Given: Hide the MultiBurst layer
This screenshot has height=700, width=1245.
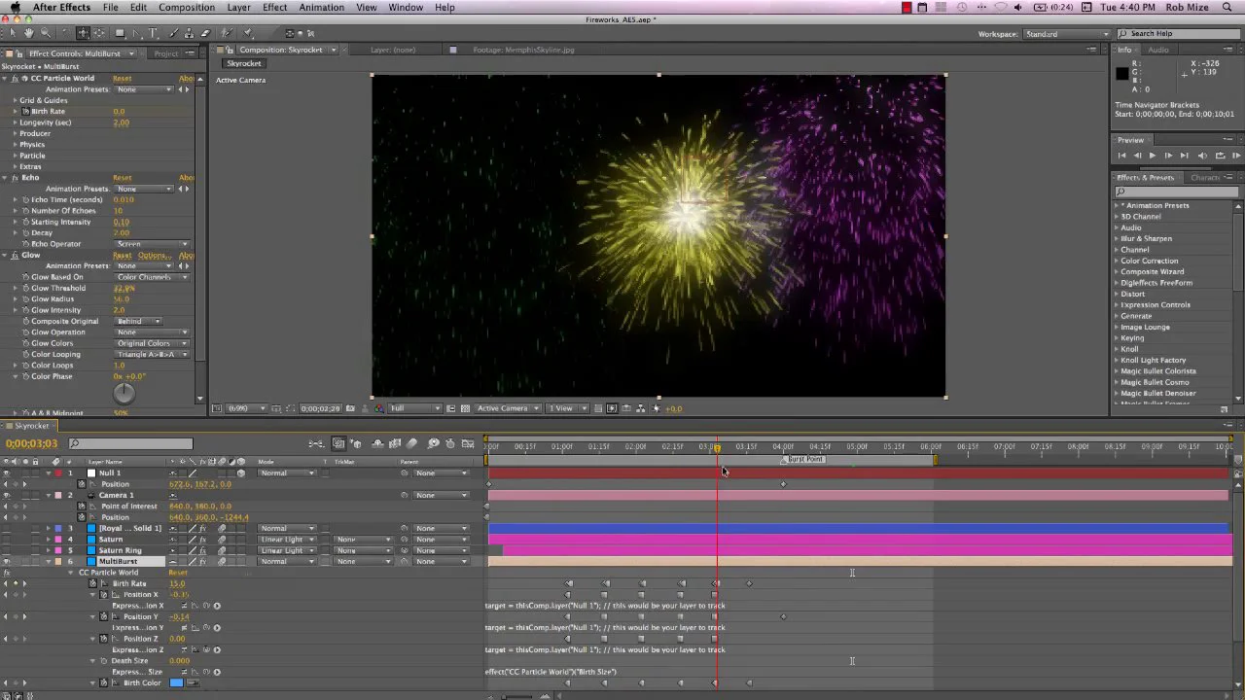Looking at the screenshot, I should click(x=7, y=561).
